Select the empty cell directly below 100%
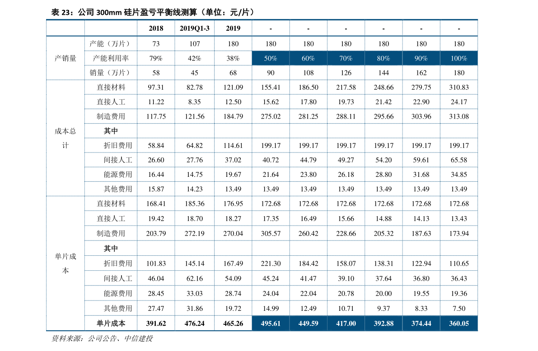The width and height of the screenshot is (538, 351). [x=458, y=73]
